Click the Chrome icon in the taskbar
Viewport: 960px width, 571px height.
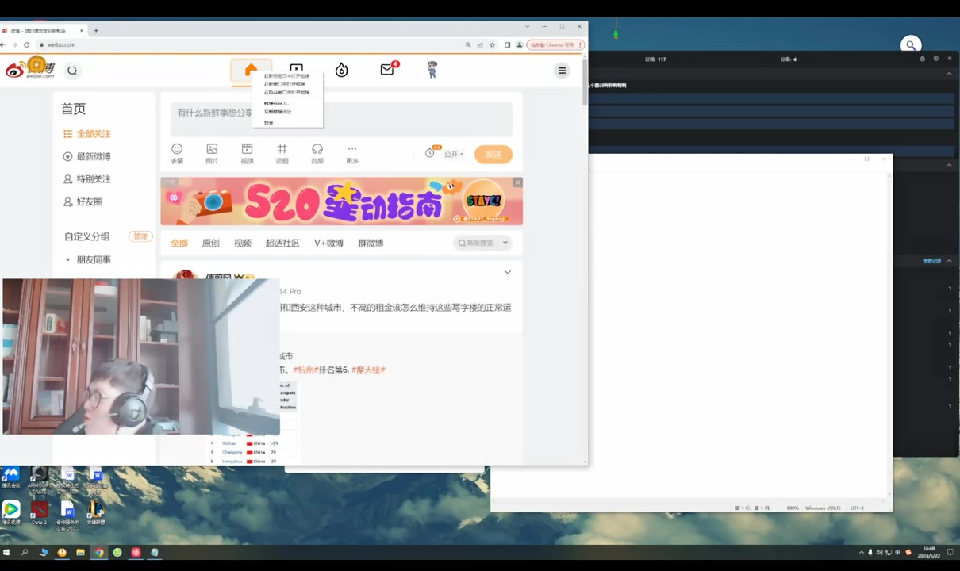[x=99, y=552]
